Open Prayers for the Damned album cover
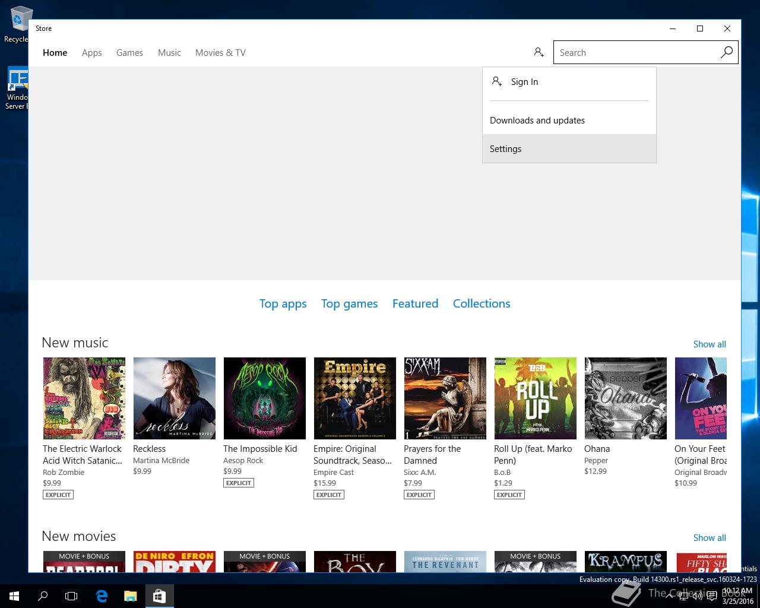Image resolution: width=760 pixels, height=608 pixels. tap(445, 398)
